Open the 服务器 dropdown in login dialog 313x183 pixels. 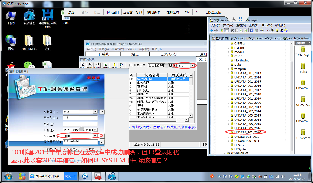pyautogui.click(x=95, y=112)
